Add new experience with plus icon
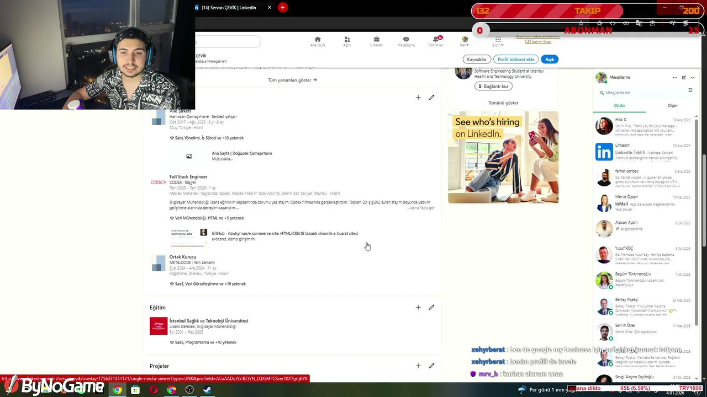The image size is (707, 397). 418,98
